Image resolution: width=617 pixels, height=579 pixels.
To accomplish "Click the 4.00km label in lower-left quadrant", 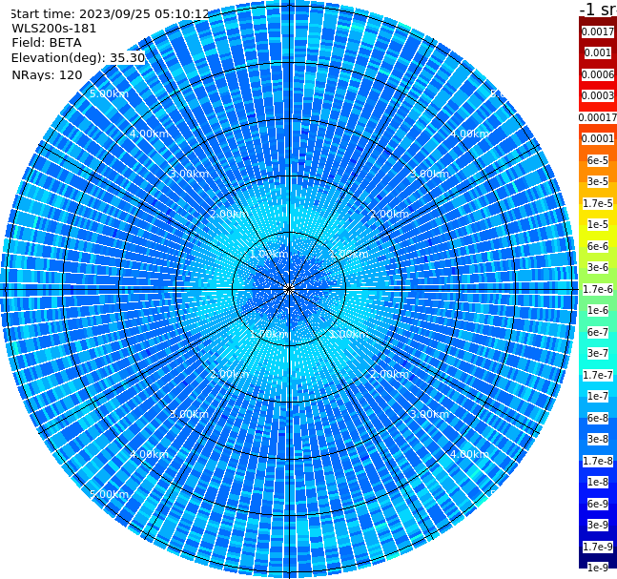I will tap(149, 454).
